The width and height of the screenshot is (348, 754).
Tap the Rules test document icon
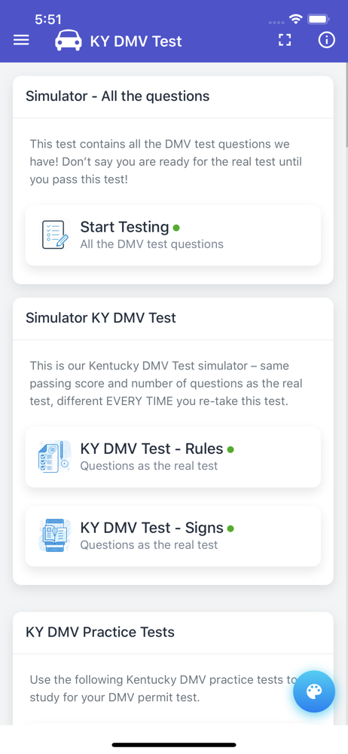point(54,456)
